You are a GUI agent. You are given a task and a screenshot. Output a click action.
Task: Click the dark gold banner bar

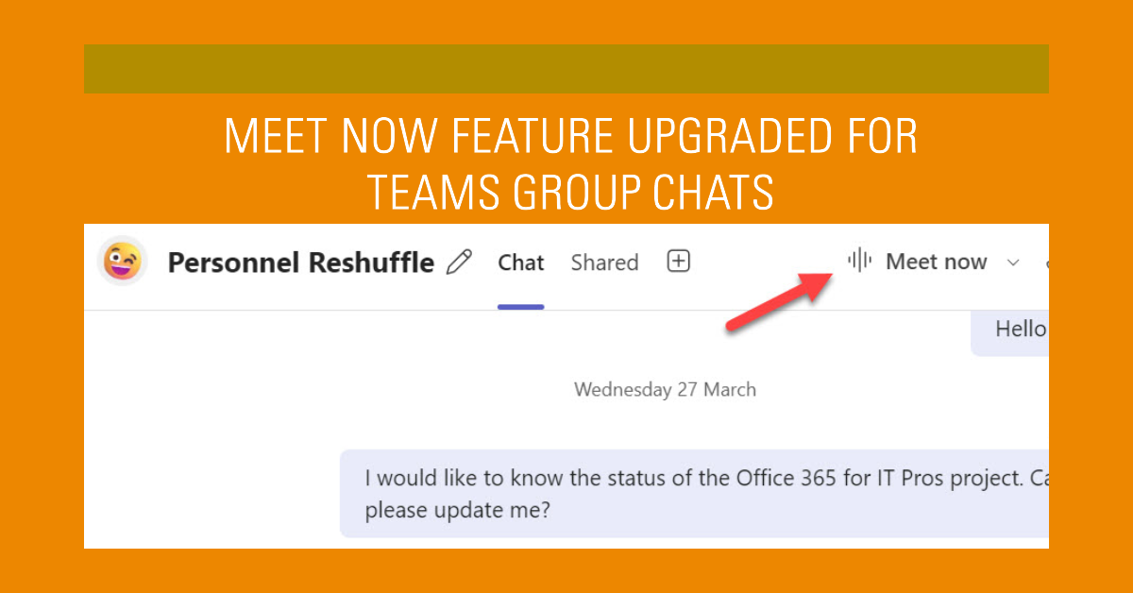(x=566, y=69)
